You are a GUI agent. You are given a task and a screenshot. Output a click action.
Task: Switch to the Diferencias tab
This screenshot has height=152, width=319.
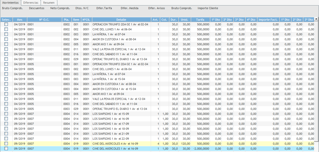point(31,3)
